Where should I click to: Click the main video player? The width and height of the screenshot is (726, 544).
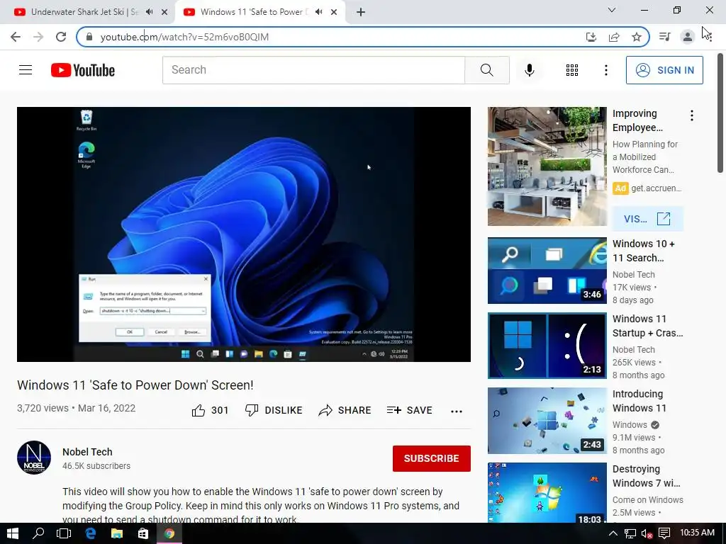coord(244,234)
